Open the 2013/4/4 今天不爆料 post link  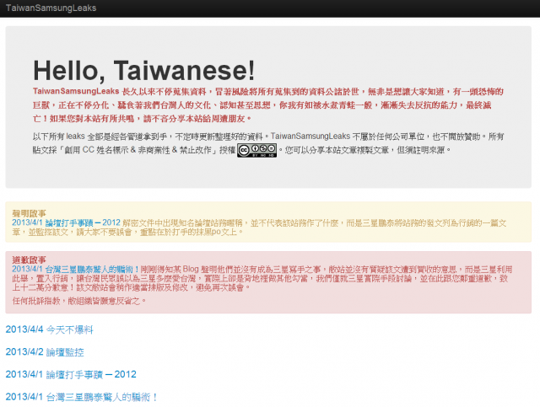[49, 329]
